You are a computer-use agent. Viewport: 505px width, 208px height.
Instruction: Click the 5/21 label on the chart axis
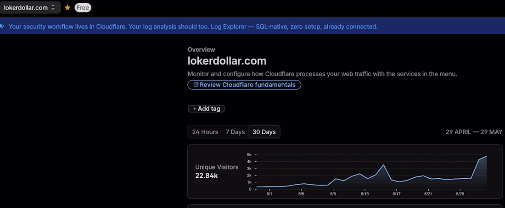[x=428, y=194]
